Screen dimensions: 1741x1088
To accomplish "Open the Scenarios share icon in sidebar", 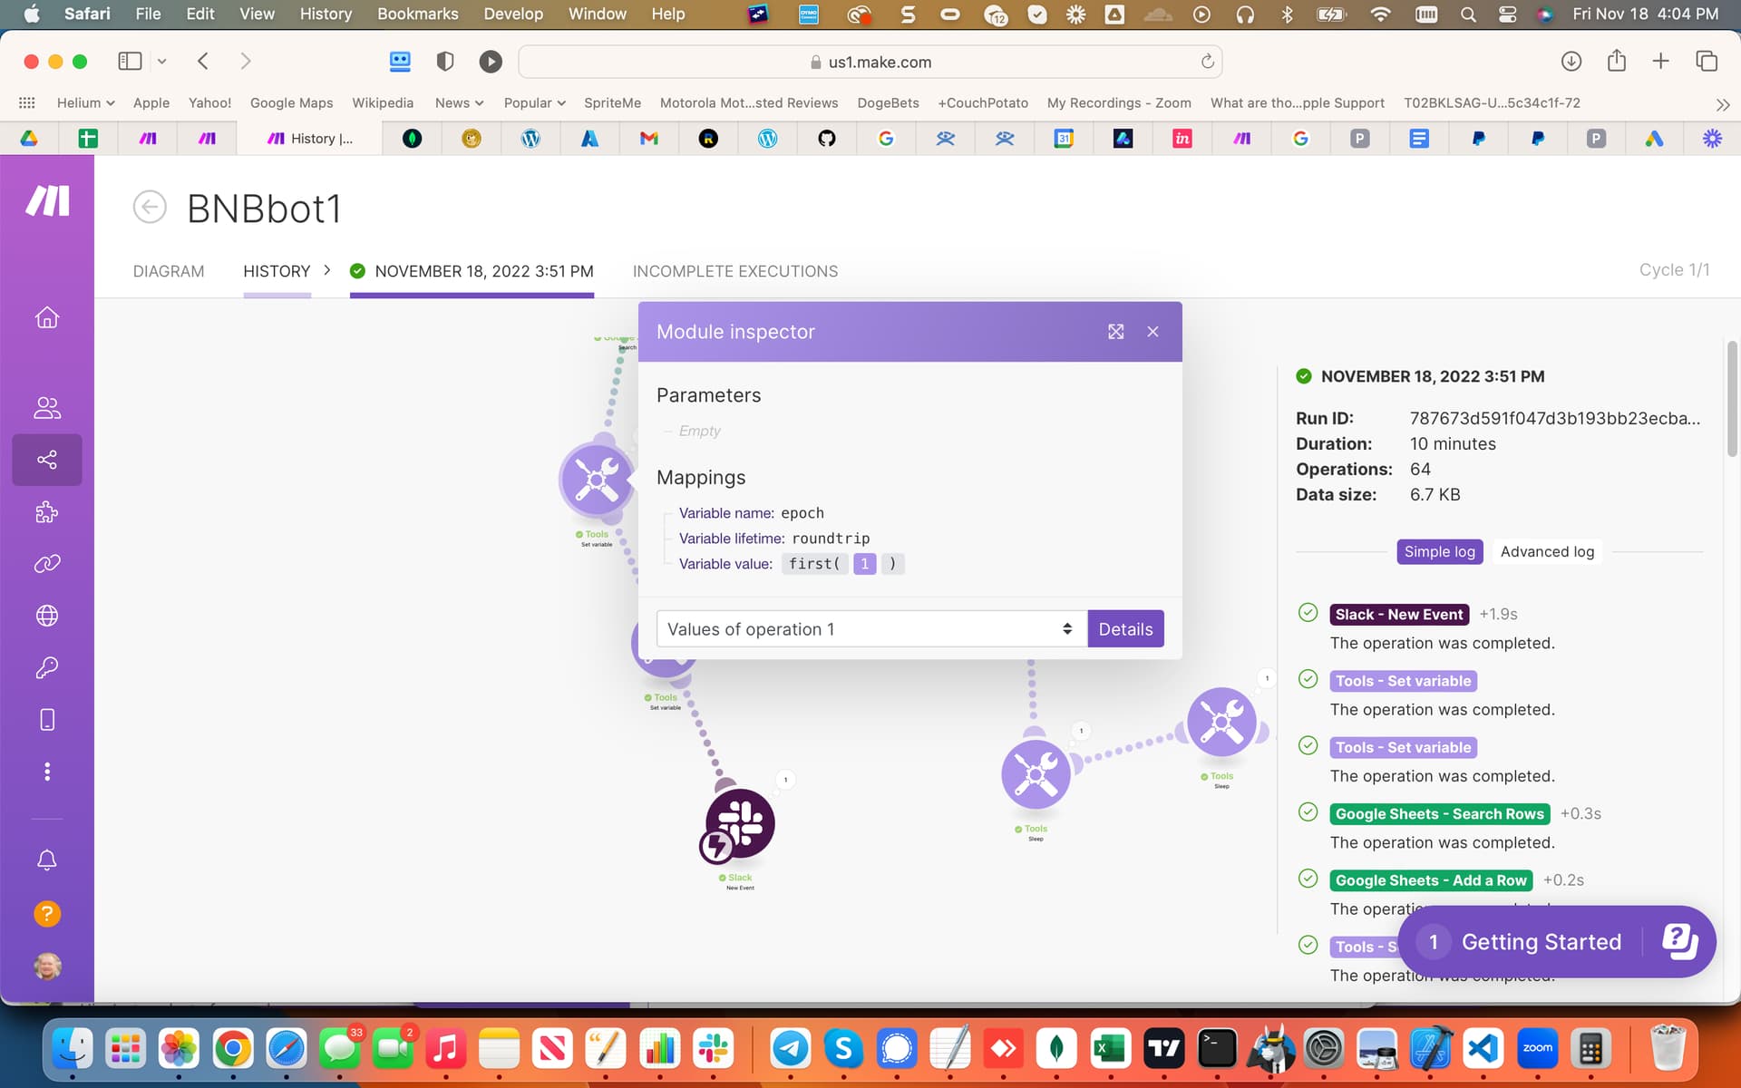I will (47, 460).
